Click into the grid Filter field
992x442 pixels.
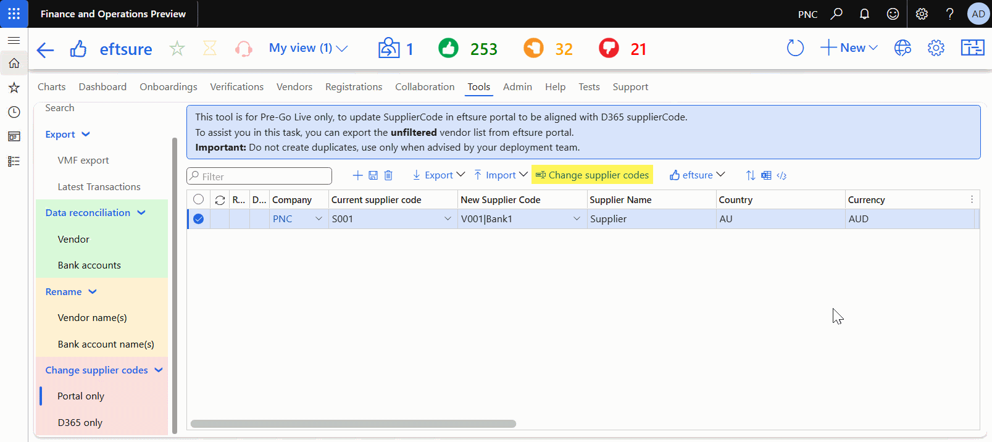[259, 176]
